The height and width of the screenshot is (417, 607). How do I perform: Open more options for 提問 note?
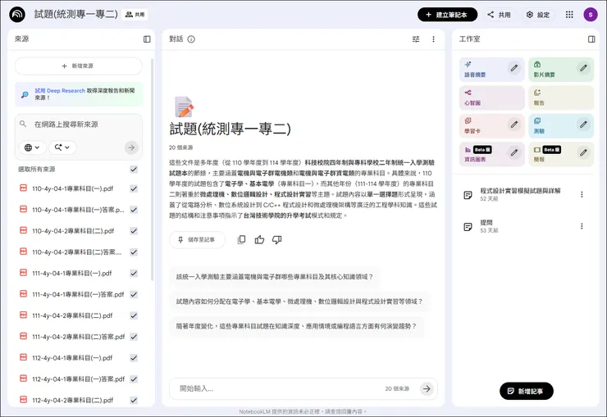pyautogui.click(x=582, y=226)
